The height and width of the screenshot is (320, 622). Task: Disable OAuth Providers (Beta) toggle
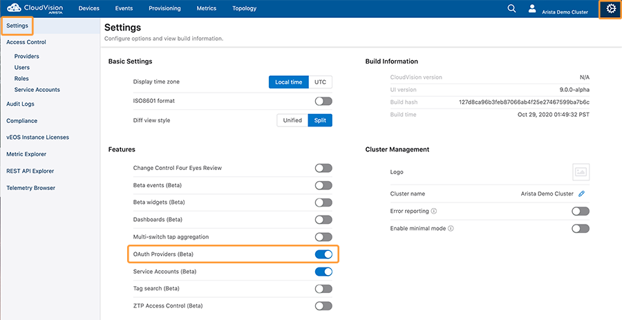click(x=323, y=254)
